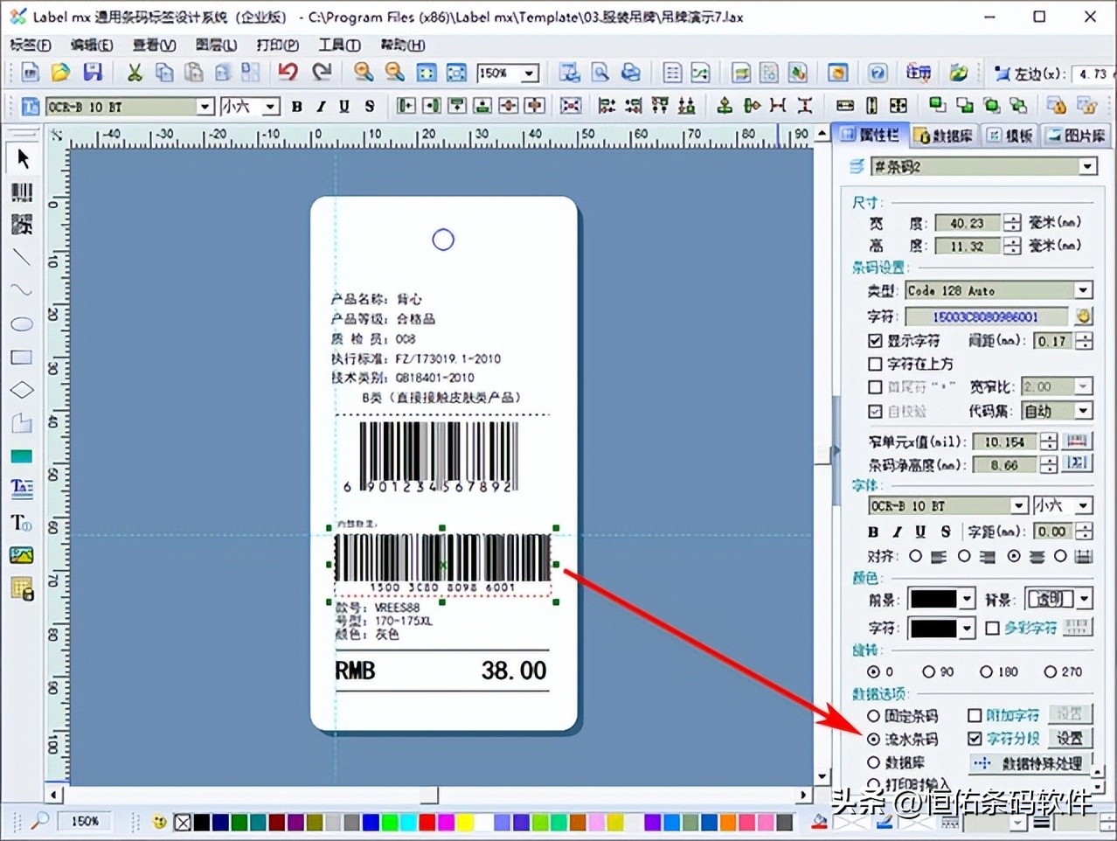Screen dimensions: 1117x841
Task: Select the pointer arrow tool
Action: (x=22, y=158)
